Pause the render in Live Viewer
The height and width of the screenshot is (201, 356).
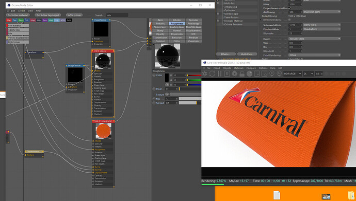coord(219,74)
